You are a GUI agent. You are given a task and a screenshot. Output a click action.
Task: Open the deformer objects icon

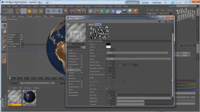[x=113, y=11]
